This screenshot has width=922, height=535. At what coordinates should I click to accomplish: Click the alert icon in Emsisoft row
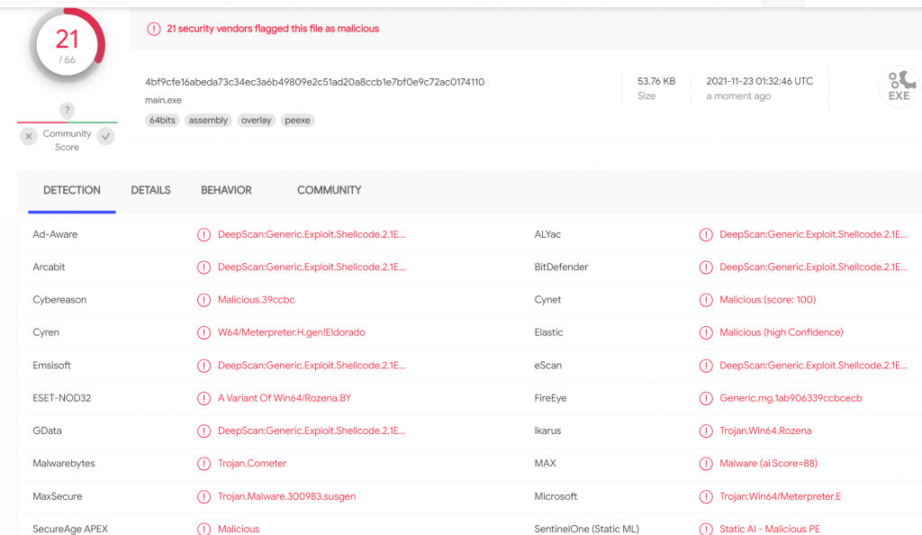click(204, 366)
